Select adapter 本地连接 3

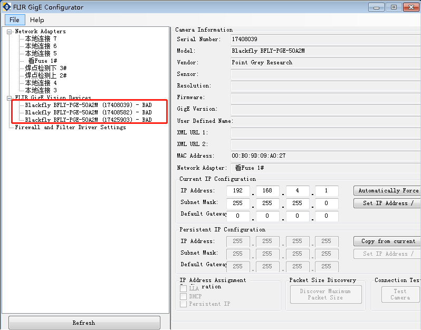point(41,90)
